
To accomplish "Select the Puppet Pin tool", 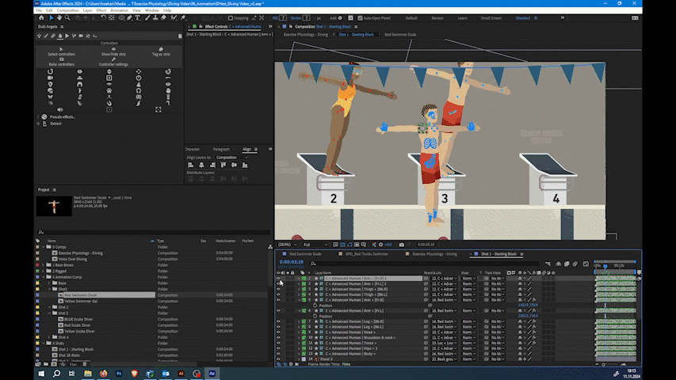I will pyautogui.click(x=183, y=17).
